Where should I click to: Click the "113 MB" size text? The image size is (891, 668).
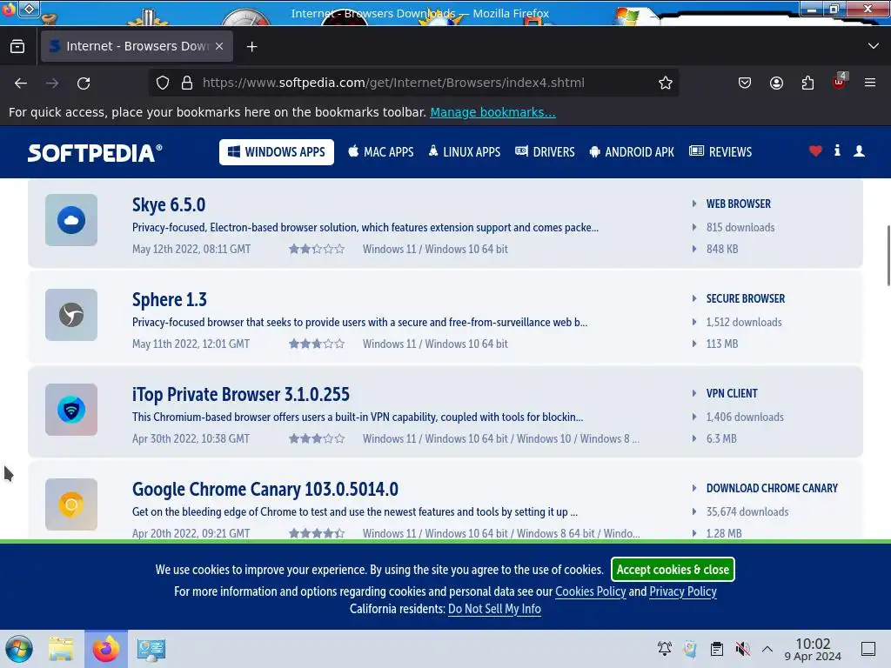722,344
